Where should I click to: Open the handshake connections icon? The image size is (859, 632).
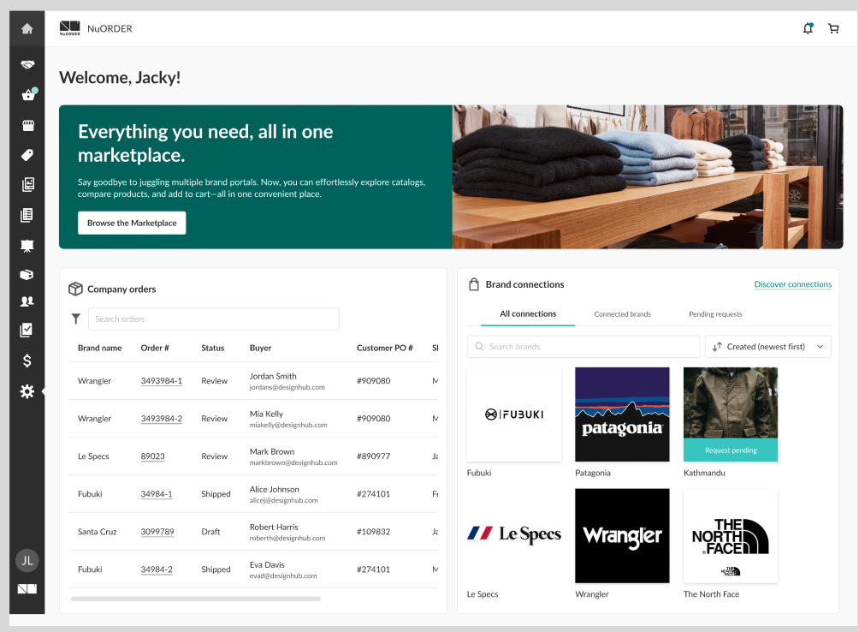point(27,65)
